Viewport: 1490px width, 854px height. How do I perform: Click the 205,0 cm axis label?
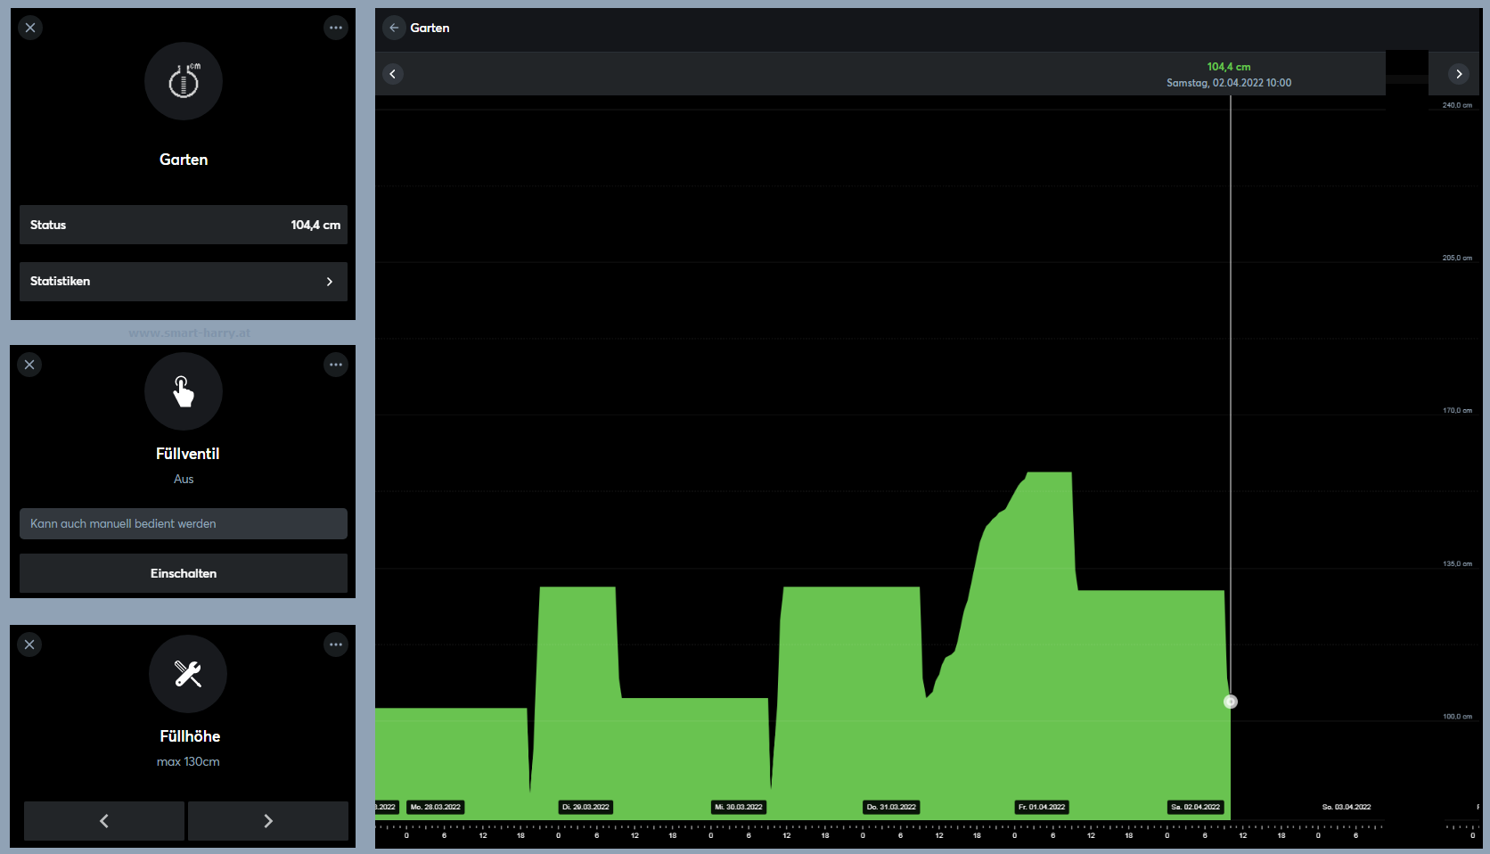point(1457,258)
